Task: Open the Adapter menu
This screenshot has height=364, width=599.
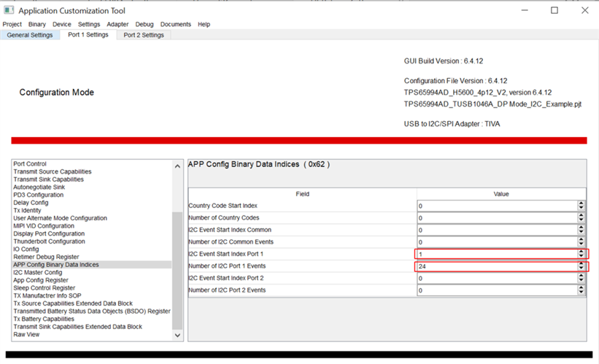Action: click(x=117, y=24)
